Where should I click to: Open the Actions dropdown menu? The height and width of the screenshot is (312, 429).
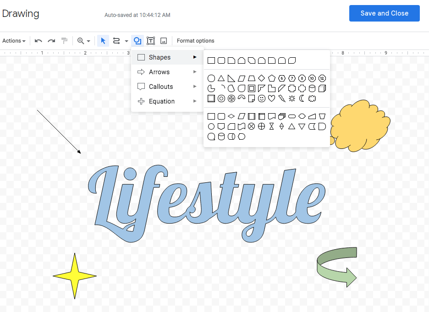coord(14,41)
